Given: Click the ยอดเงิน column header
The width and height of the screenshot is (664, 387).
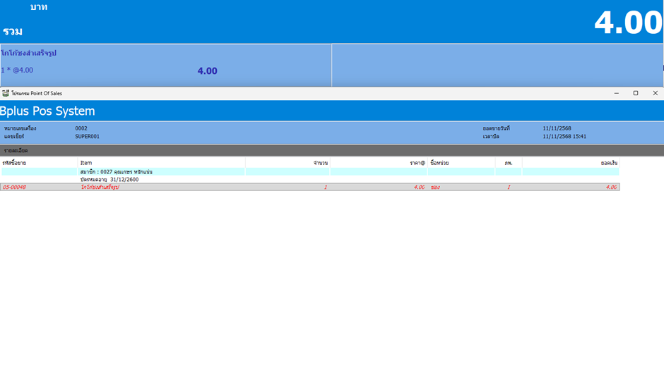Looking at the screenshot, I should pyautogui.click(x=609, y=163).
